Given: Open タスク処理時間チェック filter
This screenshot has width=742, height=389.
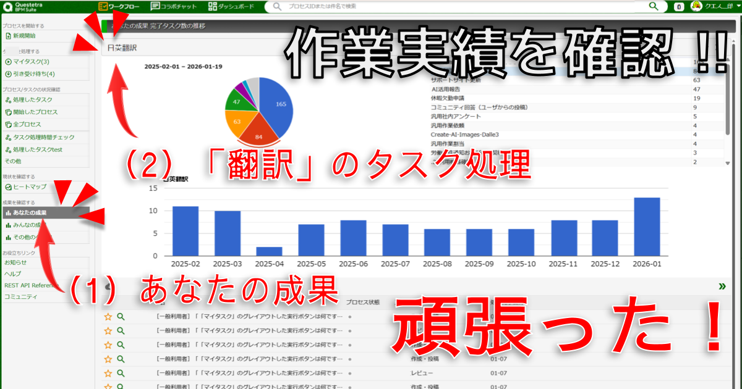Looking at the screenshot, I should tap(45, 137).
